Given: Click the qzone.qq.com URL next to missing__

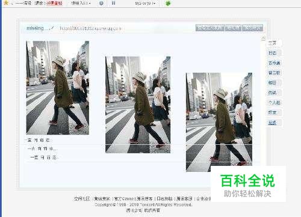Looking at the screenshot, I should click(91, 28).
